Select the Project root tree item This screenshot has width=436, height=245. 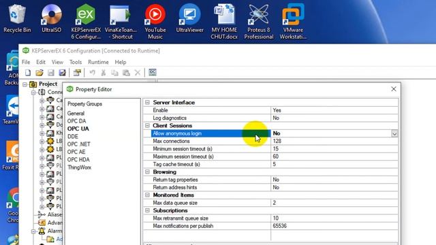pos(48,84)
